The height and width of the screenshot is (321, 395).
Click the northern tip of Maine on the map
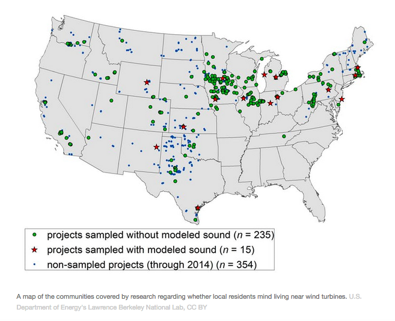[x=363, y=31]
